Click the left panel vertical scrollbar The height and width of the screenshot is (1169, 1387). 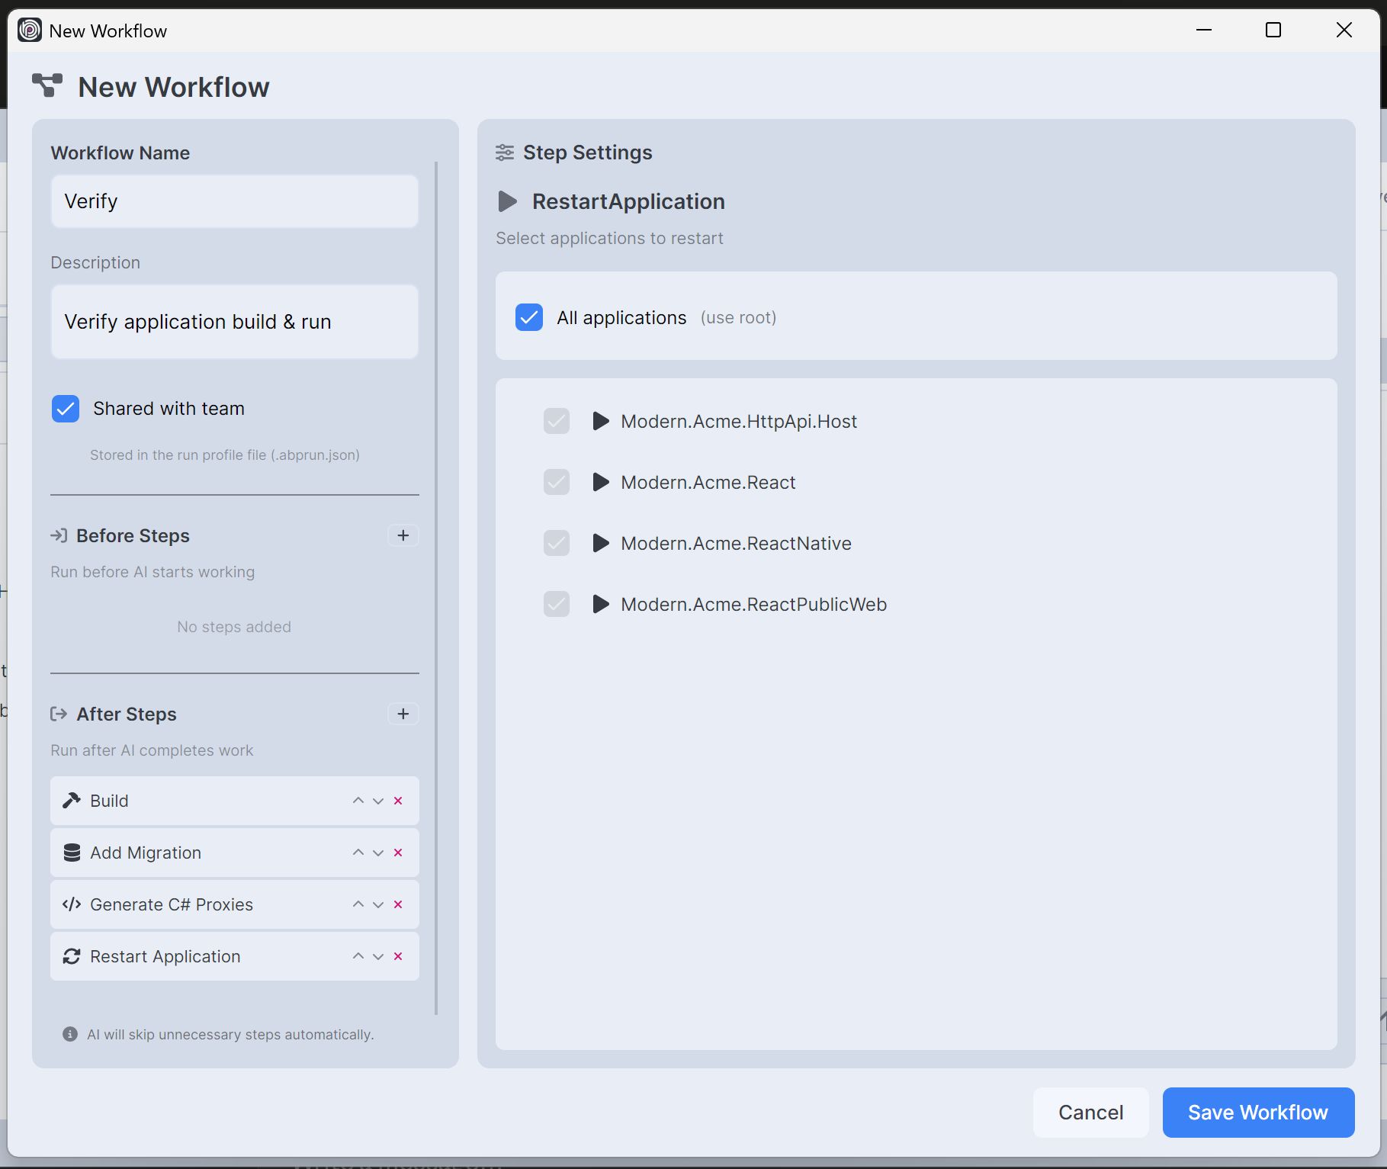pos(436,587)
